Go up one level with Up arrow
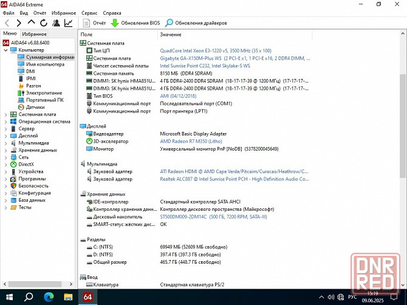This screenshot has width=407, height=305. (x=31, y=22)
